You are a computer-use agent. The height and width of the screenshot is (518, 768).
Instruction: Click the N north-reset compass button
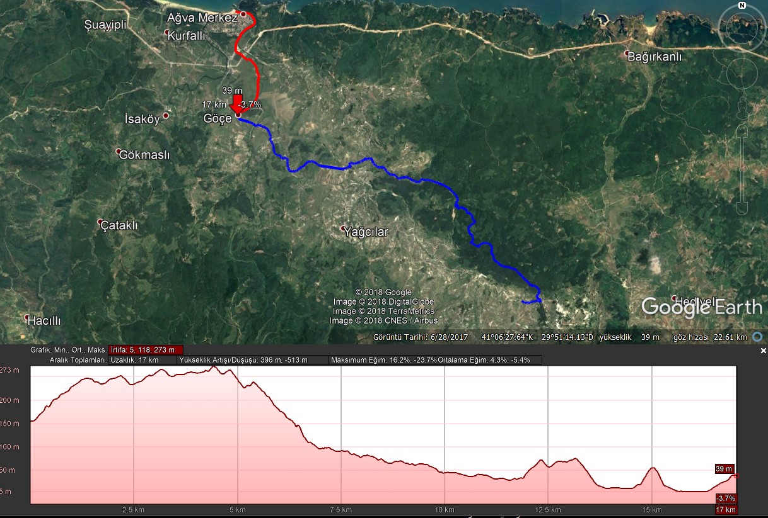[742, 6]
